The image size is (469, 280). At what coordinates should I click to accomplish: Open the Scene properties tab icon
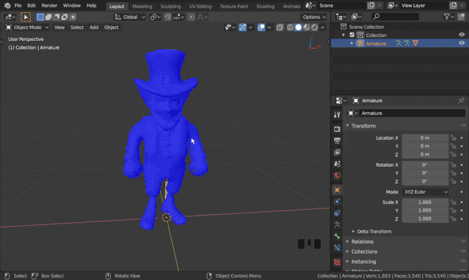(x=337, y=164)
